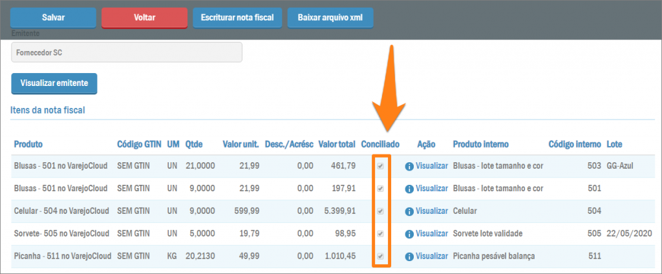Toggle Conciliado checkbox for Sorvete

tap(381, 234)
